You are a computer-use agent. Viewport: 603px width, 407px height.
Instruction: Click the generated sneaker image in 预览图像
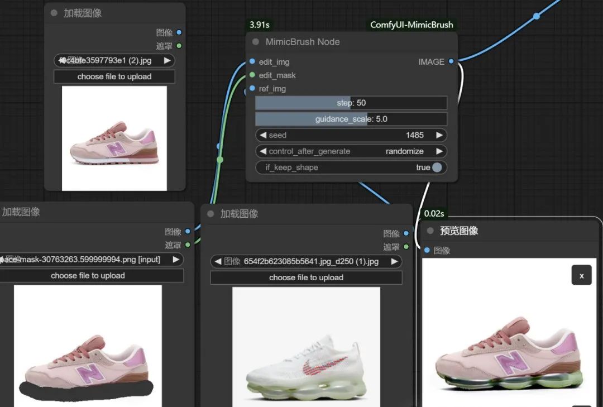[x=509, y=332]
